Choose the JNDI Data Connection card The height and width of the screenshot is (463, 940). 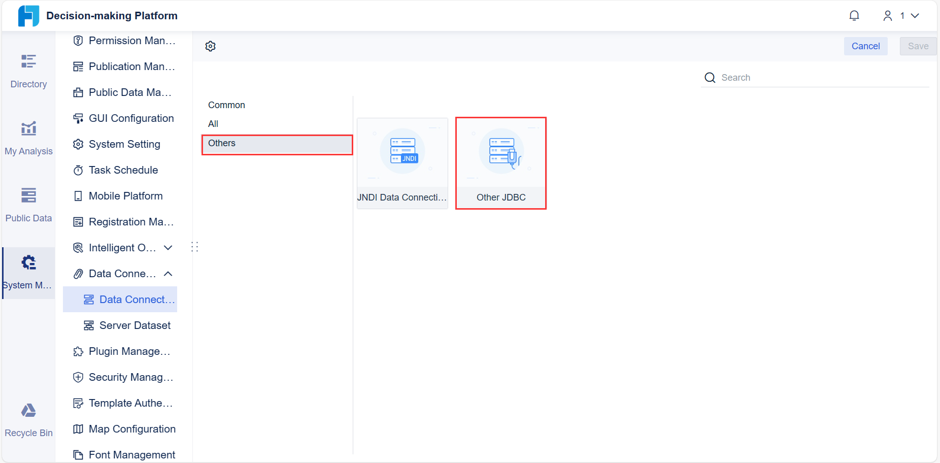click(x=402, y=163)
